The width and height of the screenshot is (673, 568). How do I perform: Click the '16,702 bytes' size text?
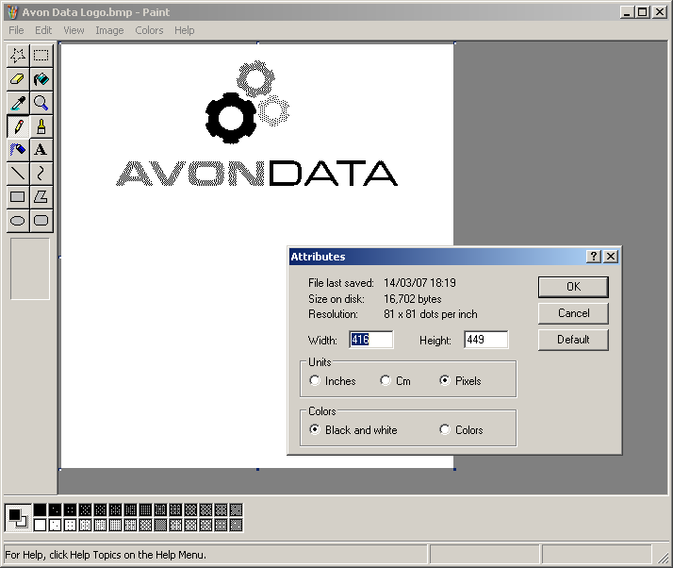pyautogui.click(x=413, y=299)
